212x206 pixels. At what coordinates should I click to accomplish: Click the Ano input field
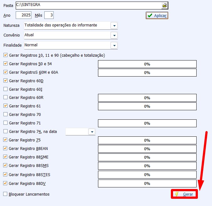point(24,15)
